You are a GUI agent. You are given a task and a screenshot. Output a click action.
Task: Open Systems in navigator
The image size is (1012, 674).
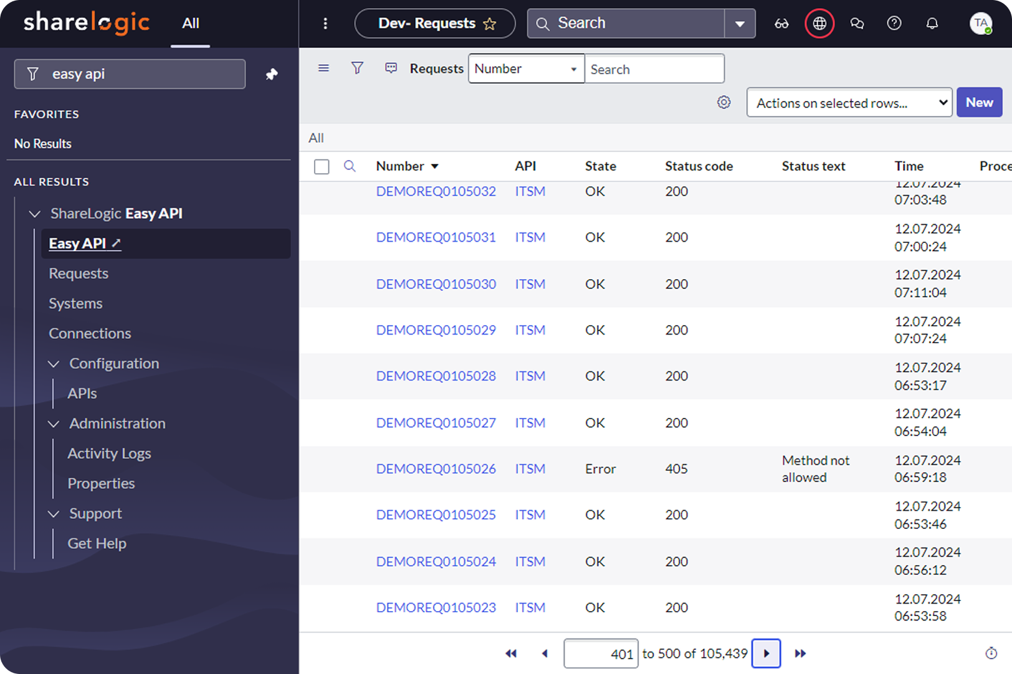coord(75,303)
